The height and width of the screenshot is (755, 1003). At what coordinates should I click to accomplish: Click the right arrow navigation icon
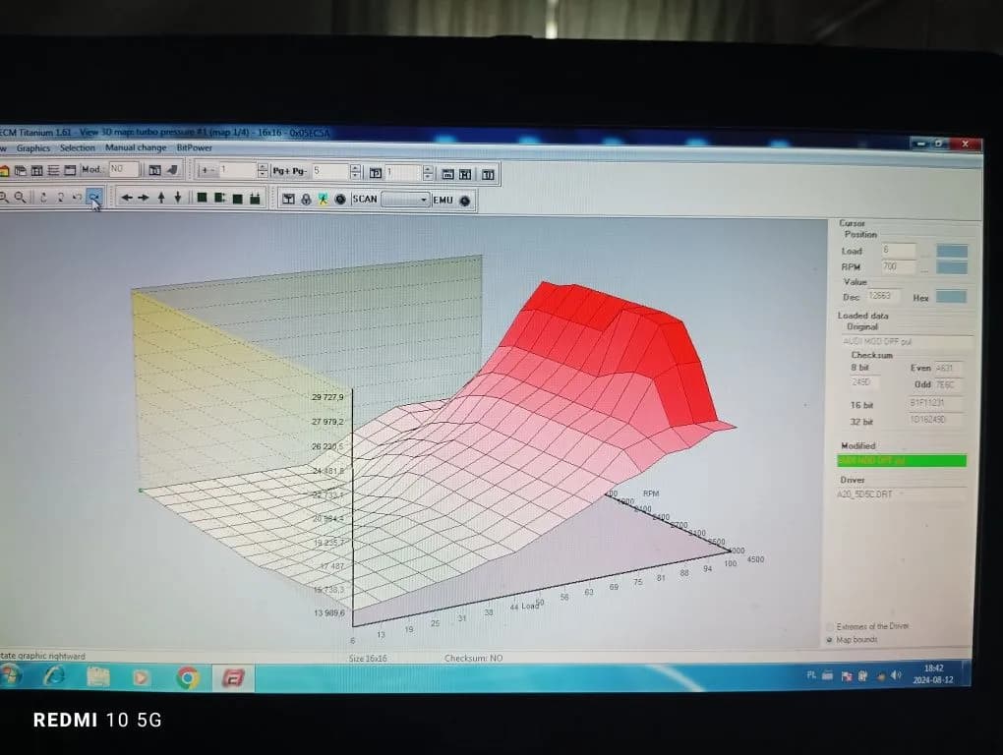(144, 198)
